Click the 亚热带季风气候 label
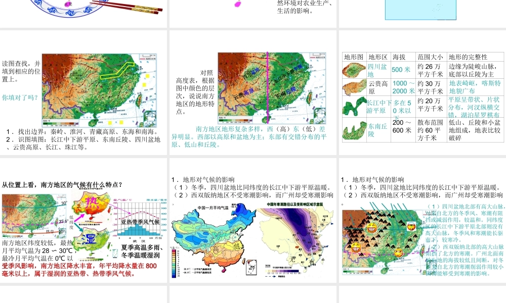 click(x=140, y=222)
